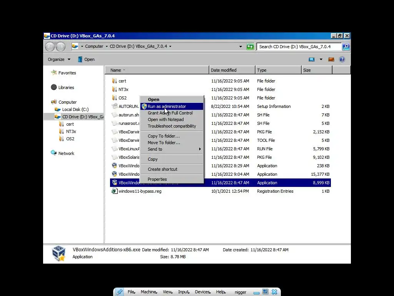This screenshot has height=296, width=394.
Task: Click the Search CD Drive (D:) input field
Action: click(x=299, y=47)
